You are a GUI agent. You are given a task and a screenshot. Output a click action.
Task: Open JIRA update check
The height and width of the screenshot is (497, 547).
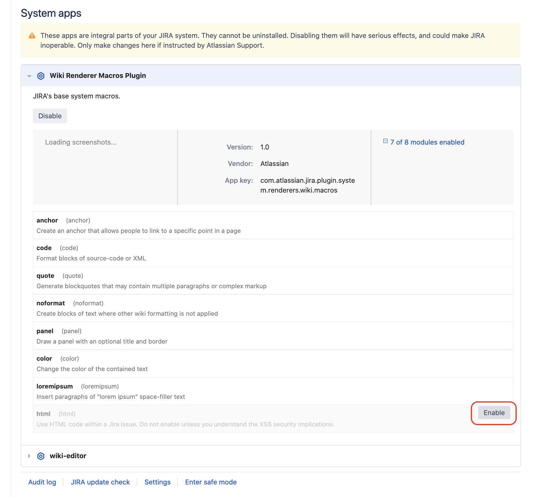[x=100, y=482]
